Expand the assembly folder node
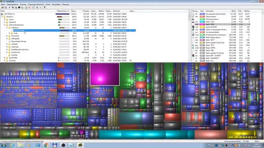Image resolution: width=264 pixels, height=148 pixels. click(5, 60)
